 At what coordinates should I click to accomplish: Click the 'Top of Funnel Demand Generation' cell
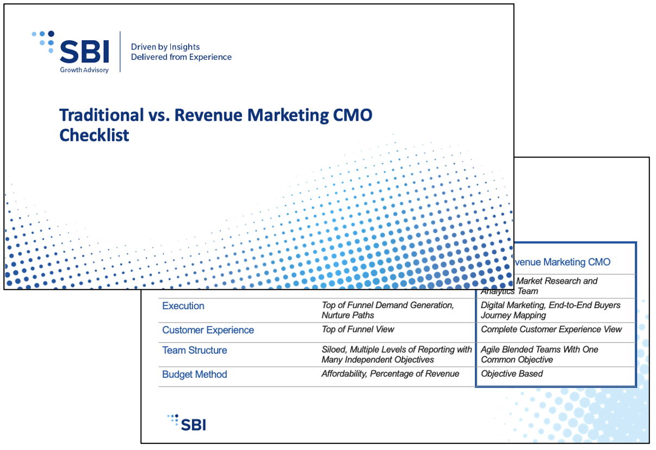(x=387, y=310)
